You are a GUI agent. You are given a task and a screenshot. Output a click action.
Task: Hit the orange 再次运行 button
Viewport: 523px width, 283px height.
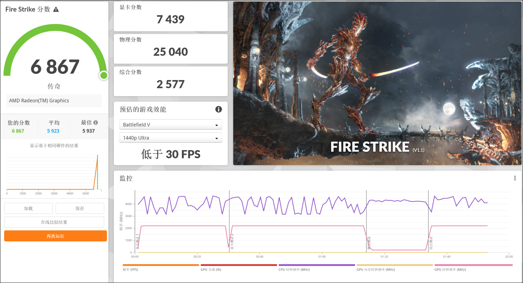[55, 236]
